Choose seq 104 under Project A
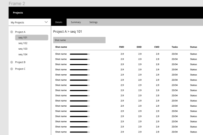This screenshot has width=203, height=135. pos(23,54)
